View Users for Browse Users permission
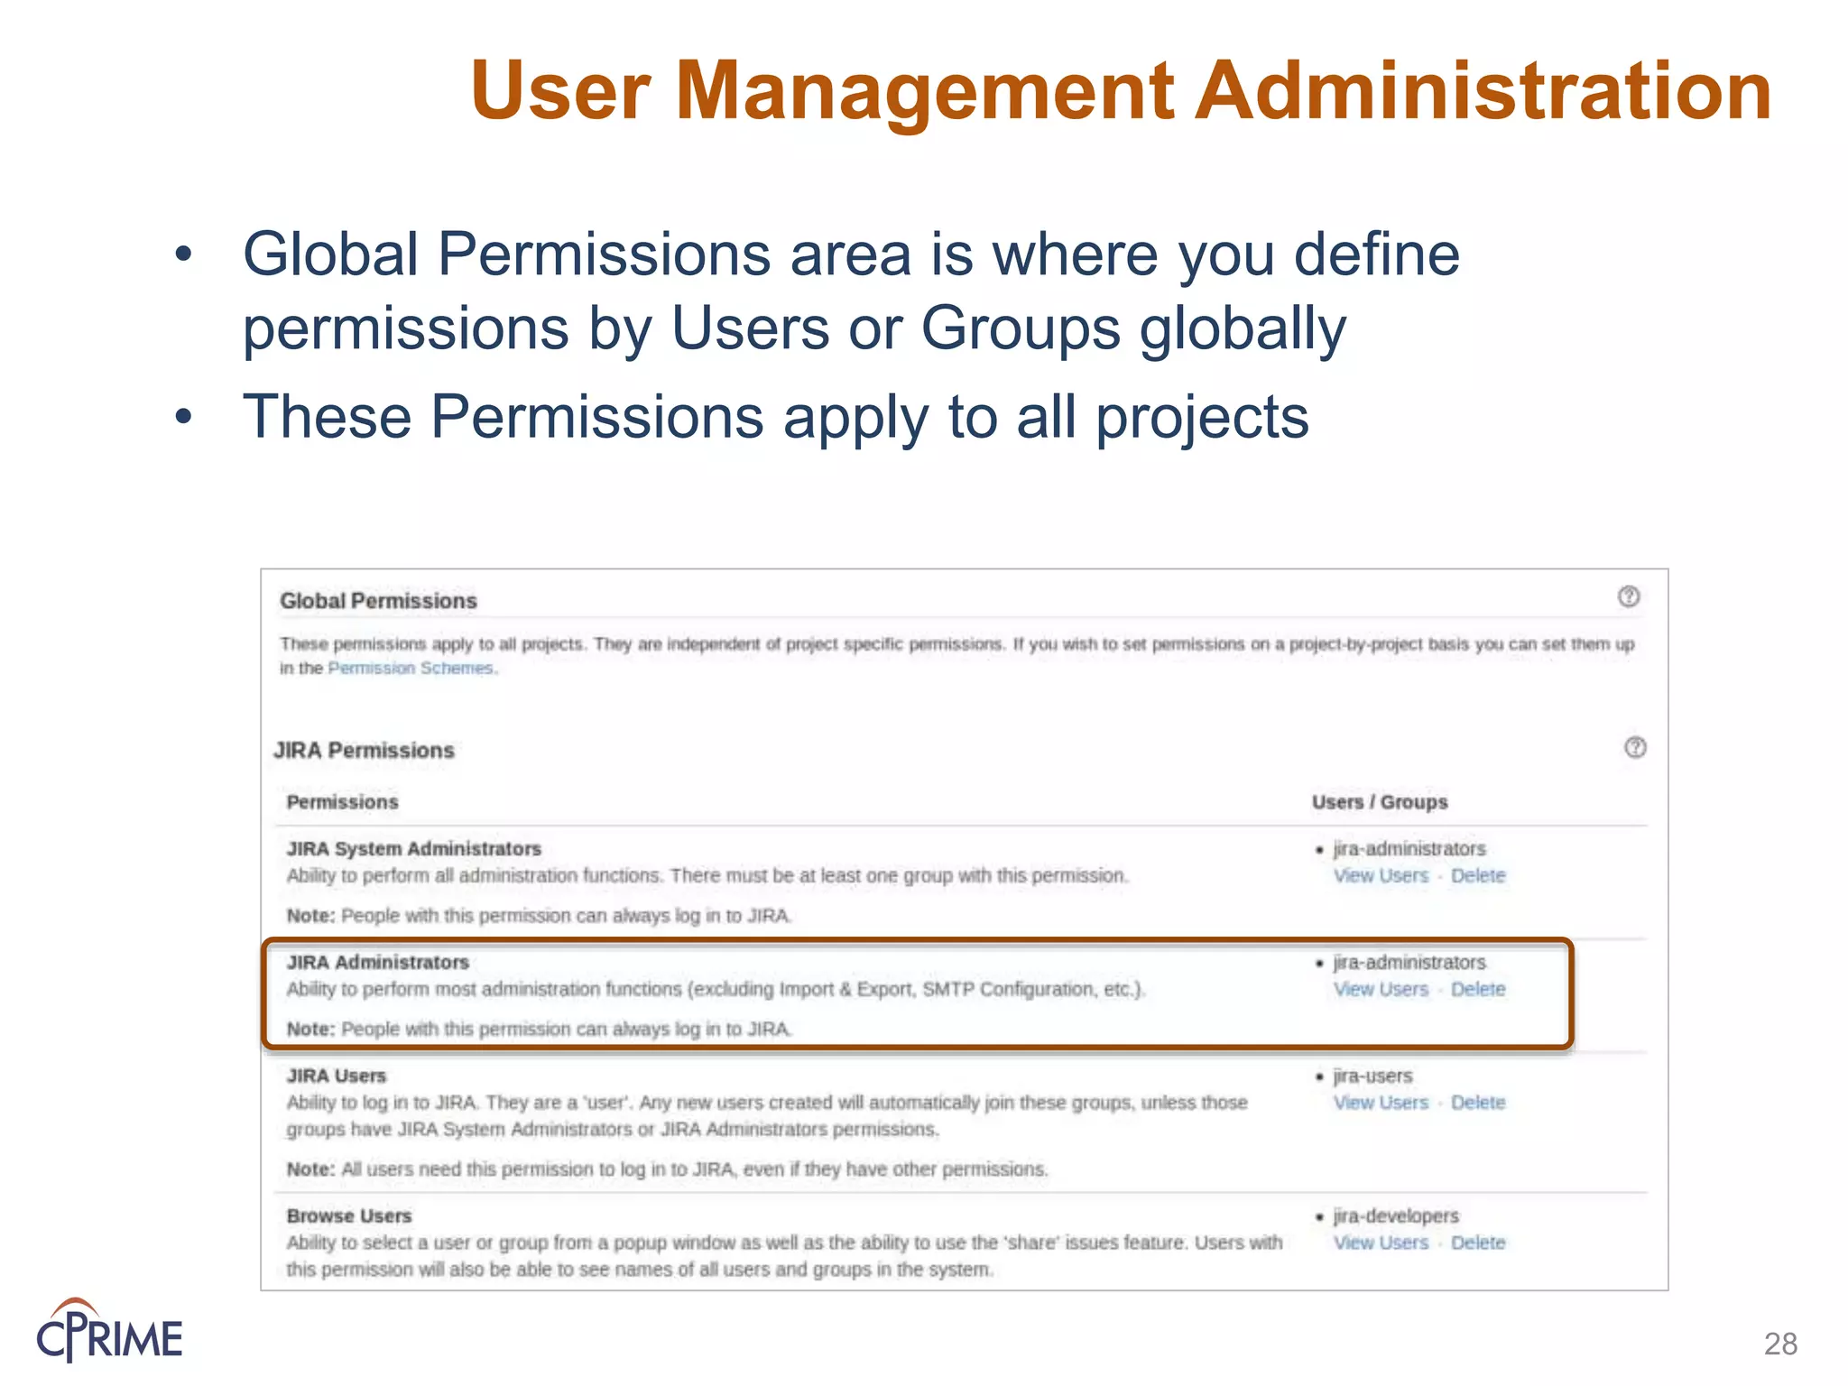 [x=1381, y=1243]
